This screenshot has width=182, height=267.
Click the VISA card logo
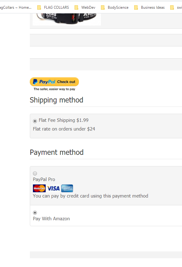point(53,188)
